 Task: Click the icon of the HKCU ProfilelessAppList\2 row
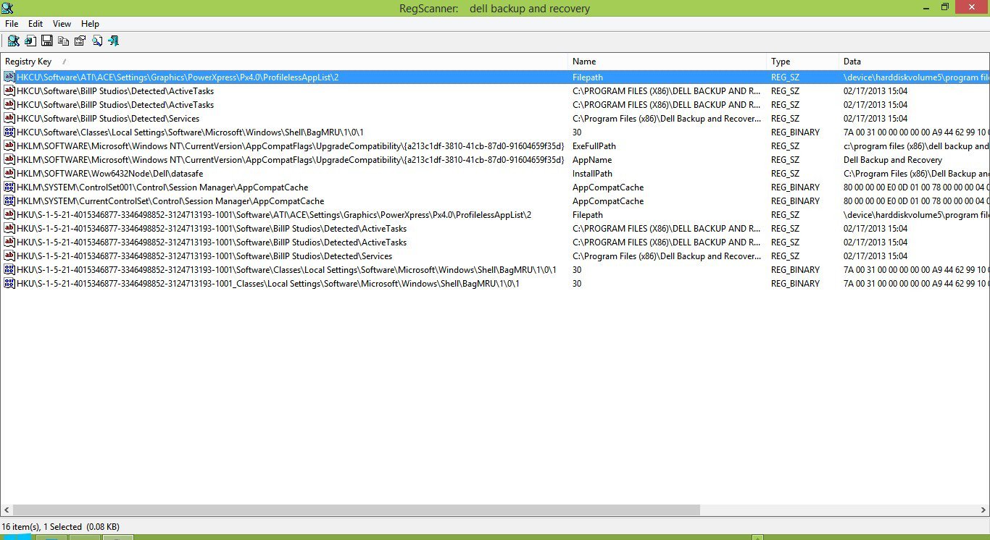9,77
